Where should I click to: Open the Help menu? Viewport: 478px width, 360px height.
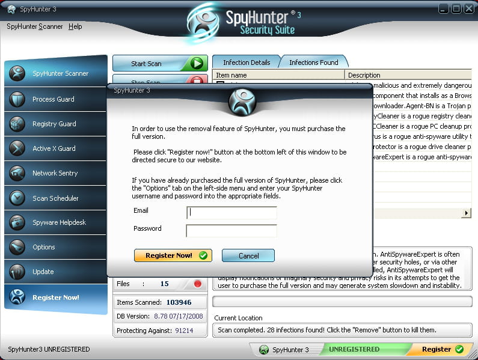75,26
